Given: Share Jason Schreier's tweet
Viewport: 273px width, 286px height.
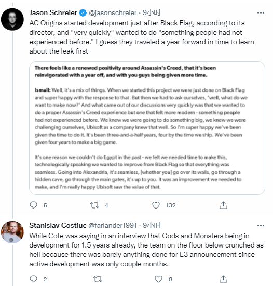Looking at the screenshot, I should coord(223,205).
